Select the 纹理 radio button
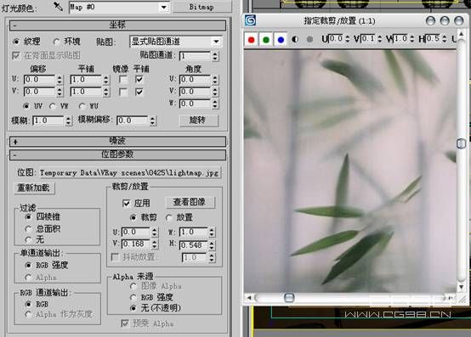Viewport: 471px width, 337px height. point(16,42)
